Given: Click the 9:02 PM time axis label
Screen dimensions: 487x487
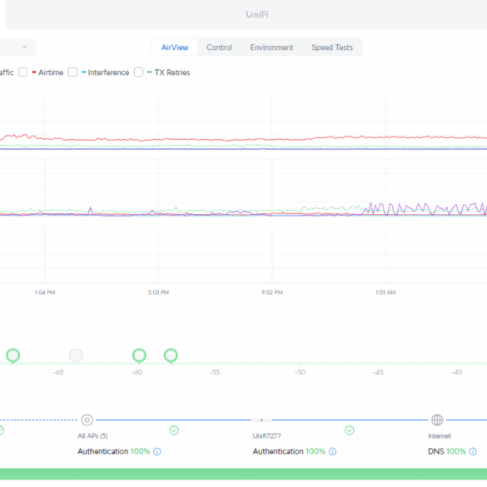Looking at the screenshot, I should pos(272,292).
